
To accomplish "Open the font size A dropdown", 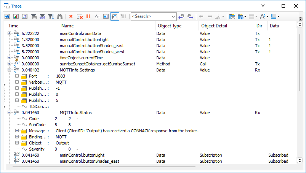I will pyautogui.click(x=268, y=17).
